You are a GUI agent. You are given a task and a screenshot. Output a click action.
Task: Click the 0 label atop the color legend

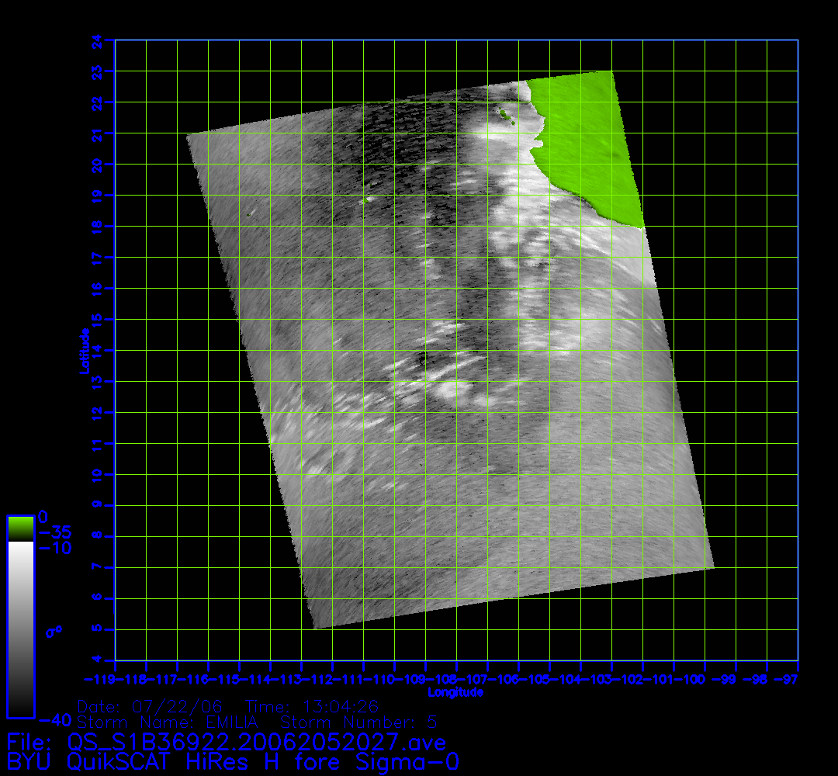coord(43,517)
